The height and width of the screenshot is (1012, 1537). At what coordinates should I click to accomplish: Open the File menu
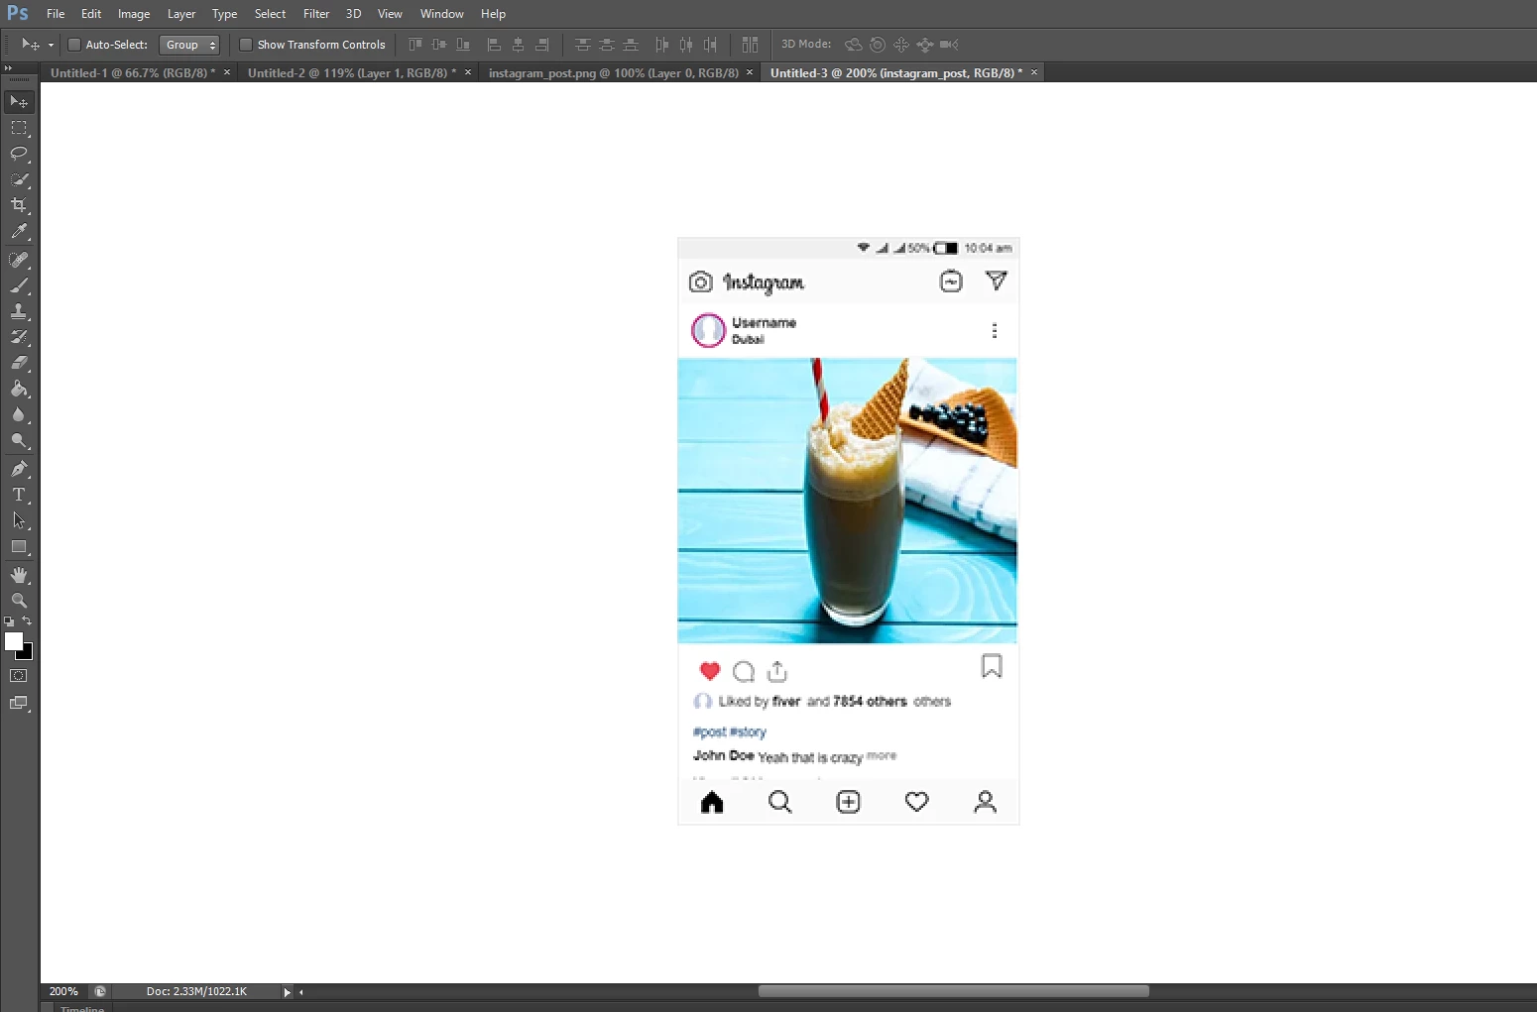[x=56, y=14]
